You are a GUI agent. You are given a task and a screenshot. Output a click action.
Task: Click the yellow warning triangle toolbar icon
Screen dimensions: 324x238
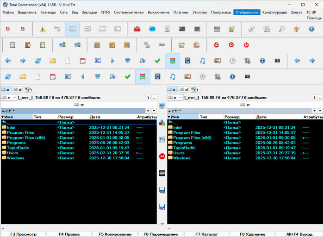click(x=43, y=29)
